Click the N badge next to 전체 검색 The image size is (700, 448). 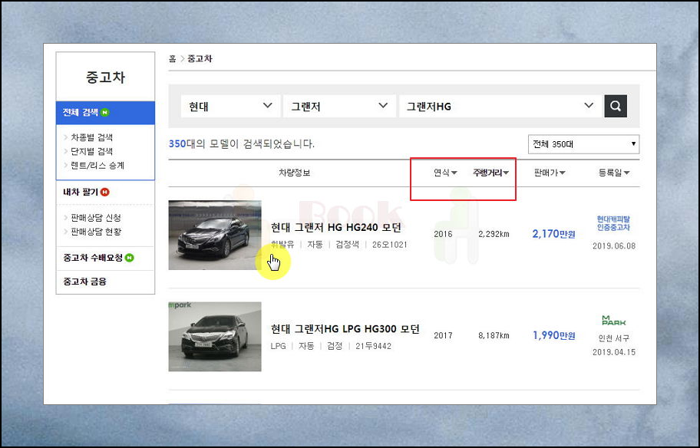click(105, 113)
